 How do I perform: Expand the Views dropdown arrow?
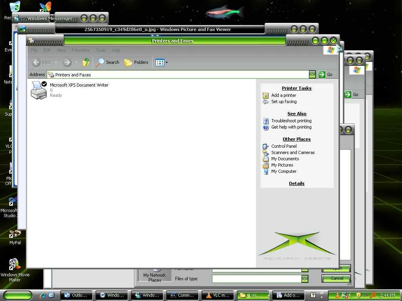pyautogui.click(x=166, y=62)
